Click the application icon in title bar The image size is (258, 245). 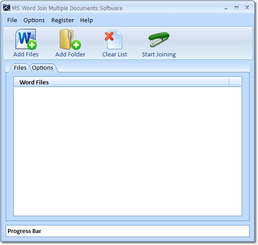point(7,8)
